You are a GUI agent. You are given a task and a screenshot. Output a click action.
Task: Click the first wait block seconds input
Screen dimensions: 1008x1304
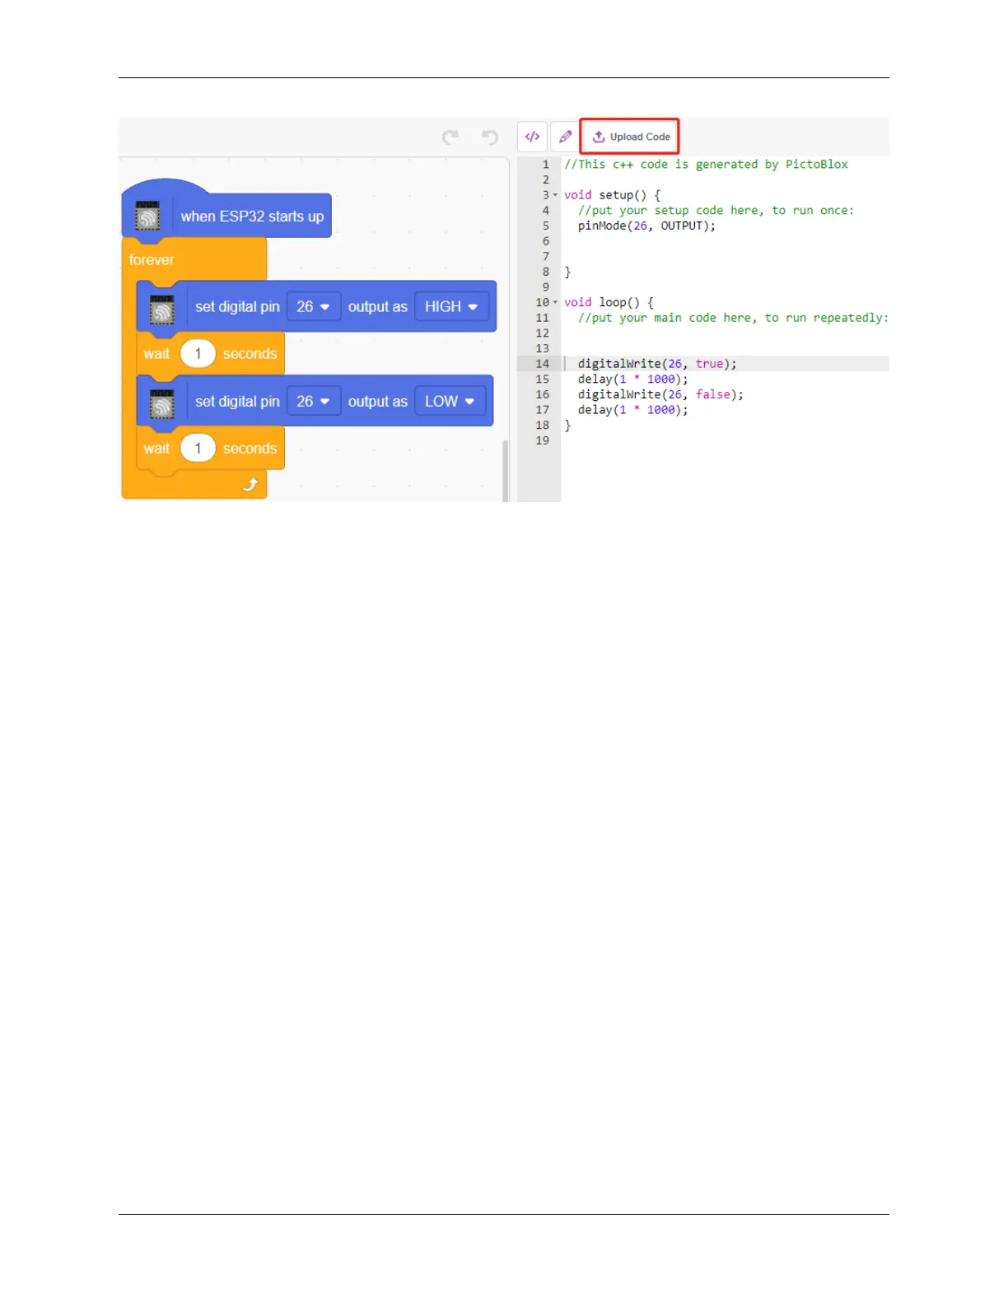click(x=198, y=353)
